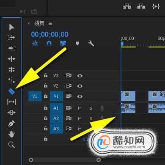Open the 跳舞 sequence panel menu
Image resolution: width=165 pixels, height=165 pixels.
tap(50, 23)
